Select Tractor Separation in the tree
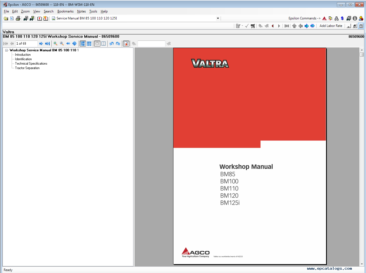 [27, 68]
